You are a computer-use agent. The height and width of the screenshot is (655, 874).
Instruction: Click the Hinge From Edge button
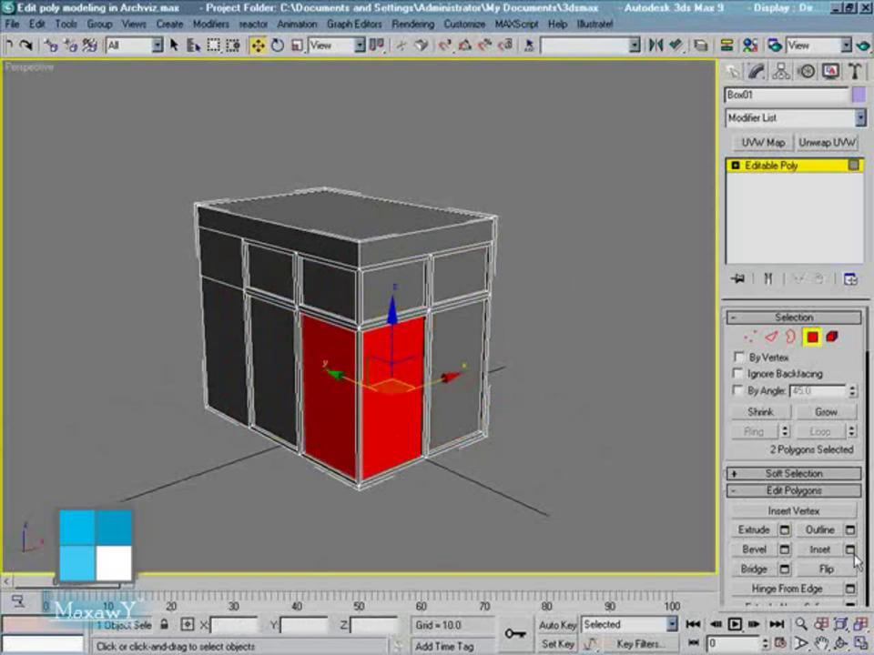tap(787, 589)
